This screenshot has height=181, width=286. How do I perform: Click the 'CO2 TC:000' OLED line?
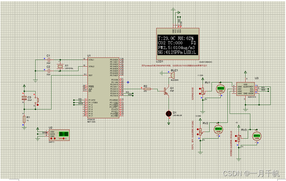(170, 43)
